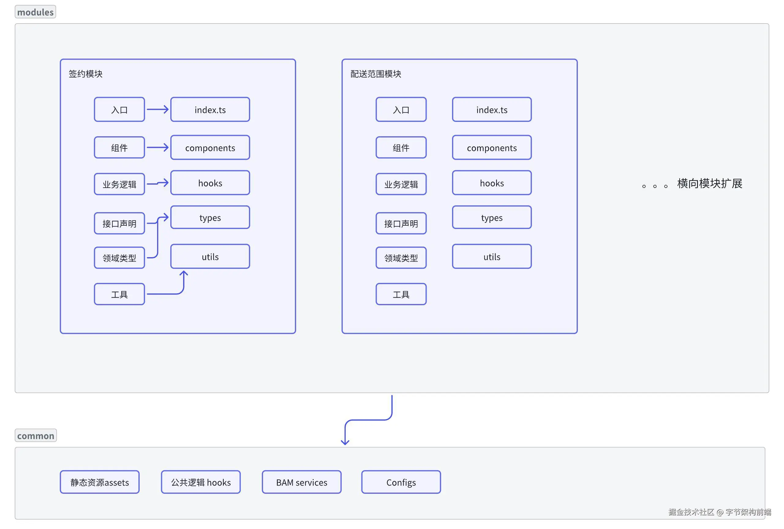This screenshot has height=529, width=784.
Task: Click the Configs box
Action: point(401,482)
